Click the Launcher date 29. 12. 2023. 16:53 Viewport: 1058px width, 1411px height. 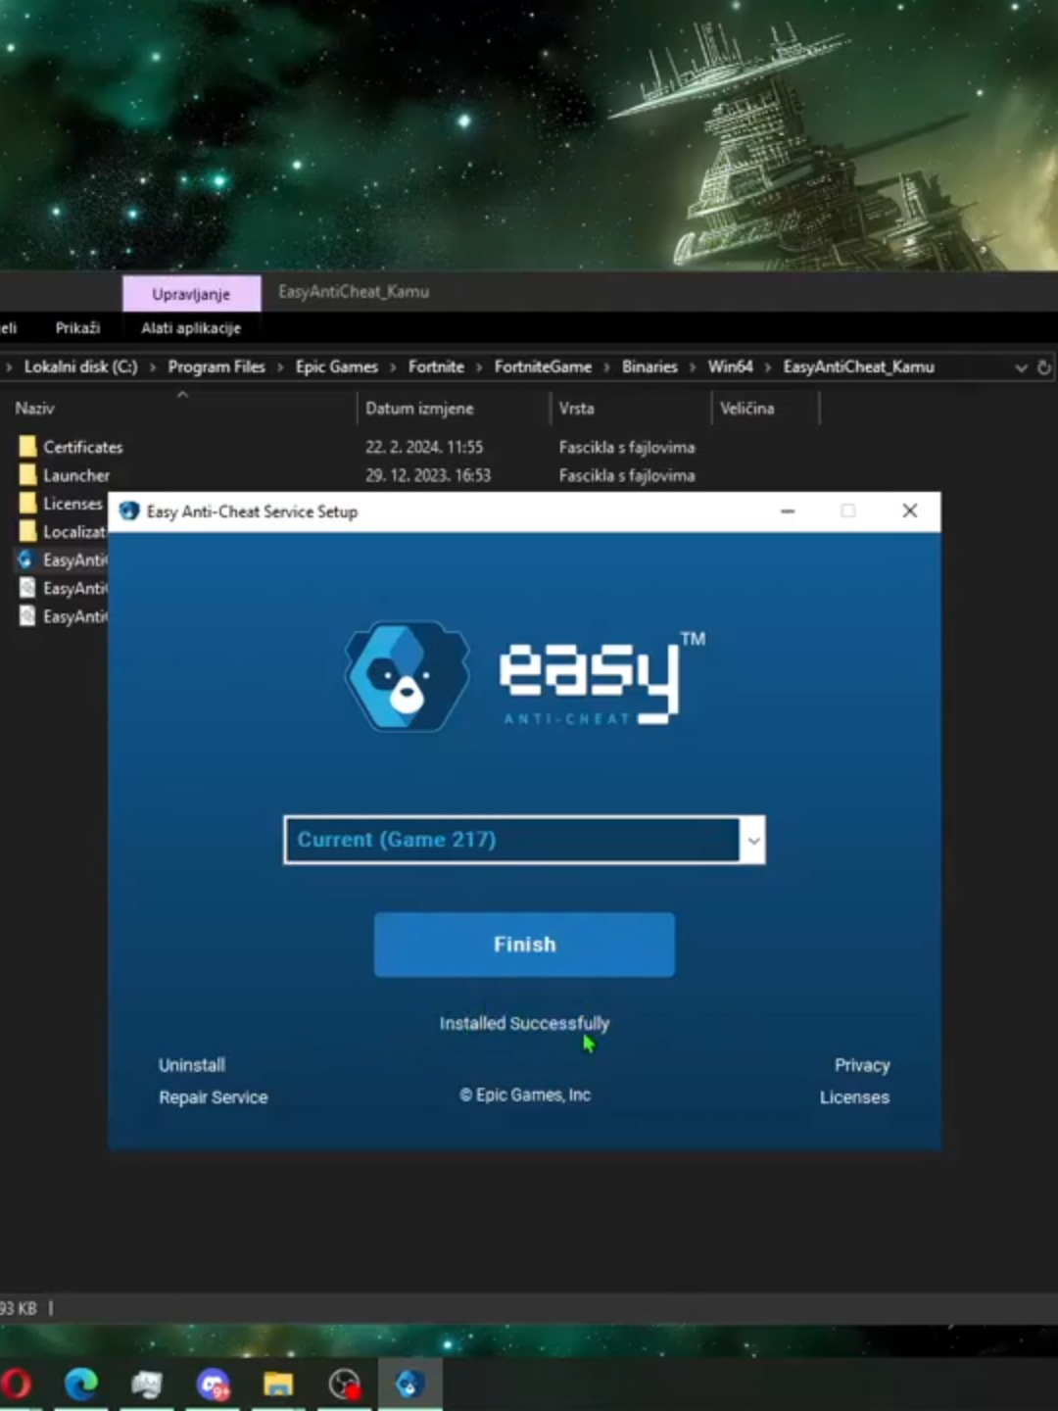[x=428, y=475]
